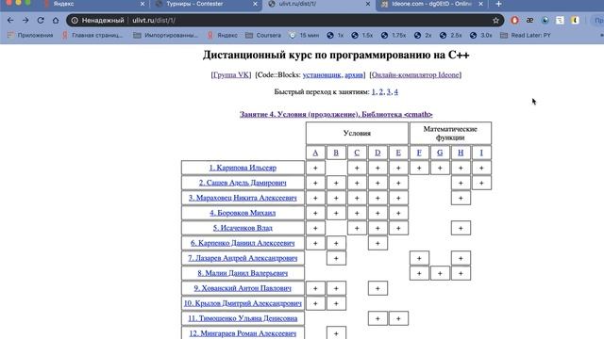The width and height of the screenshot is (604, 339).
Task: Open the 'æ' extension icon
Action: tap(529, 21)
